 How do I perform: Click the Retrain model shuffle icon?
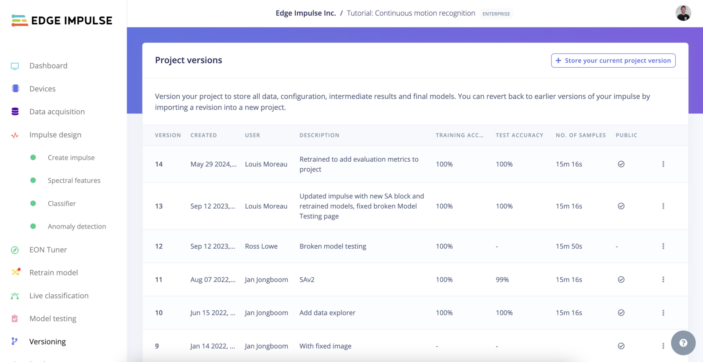16,272
